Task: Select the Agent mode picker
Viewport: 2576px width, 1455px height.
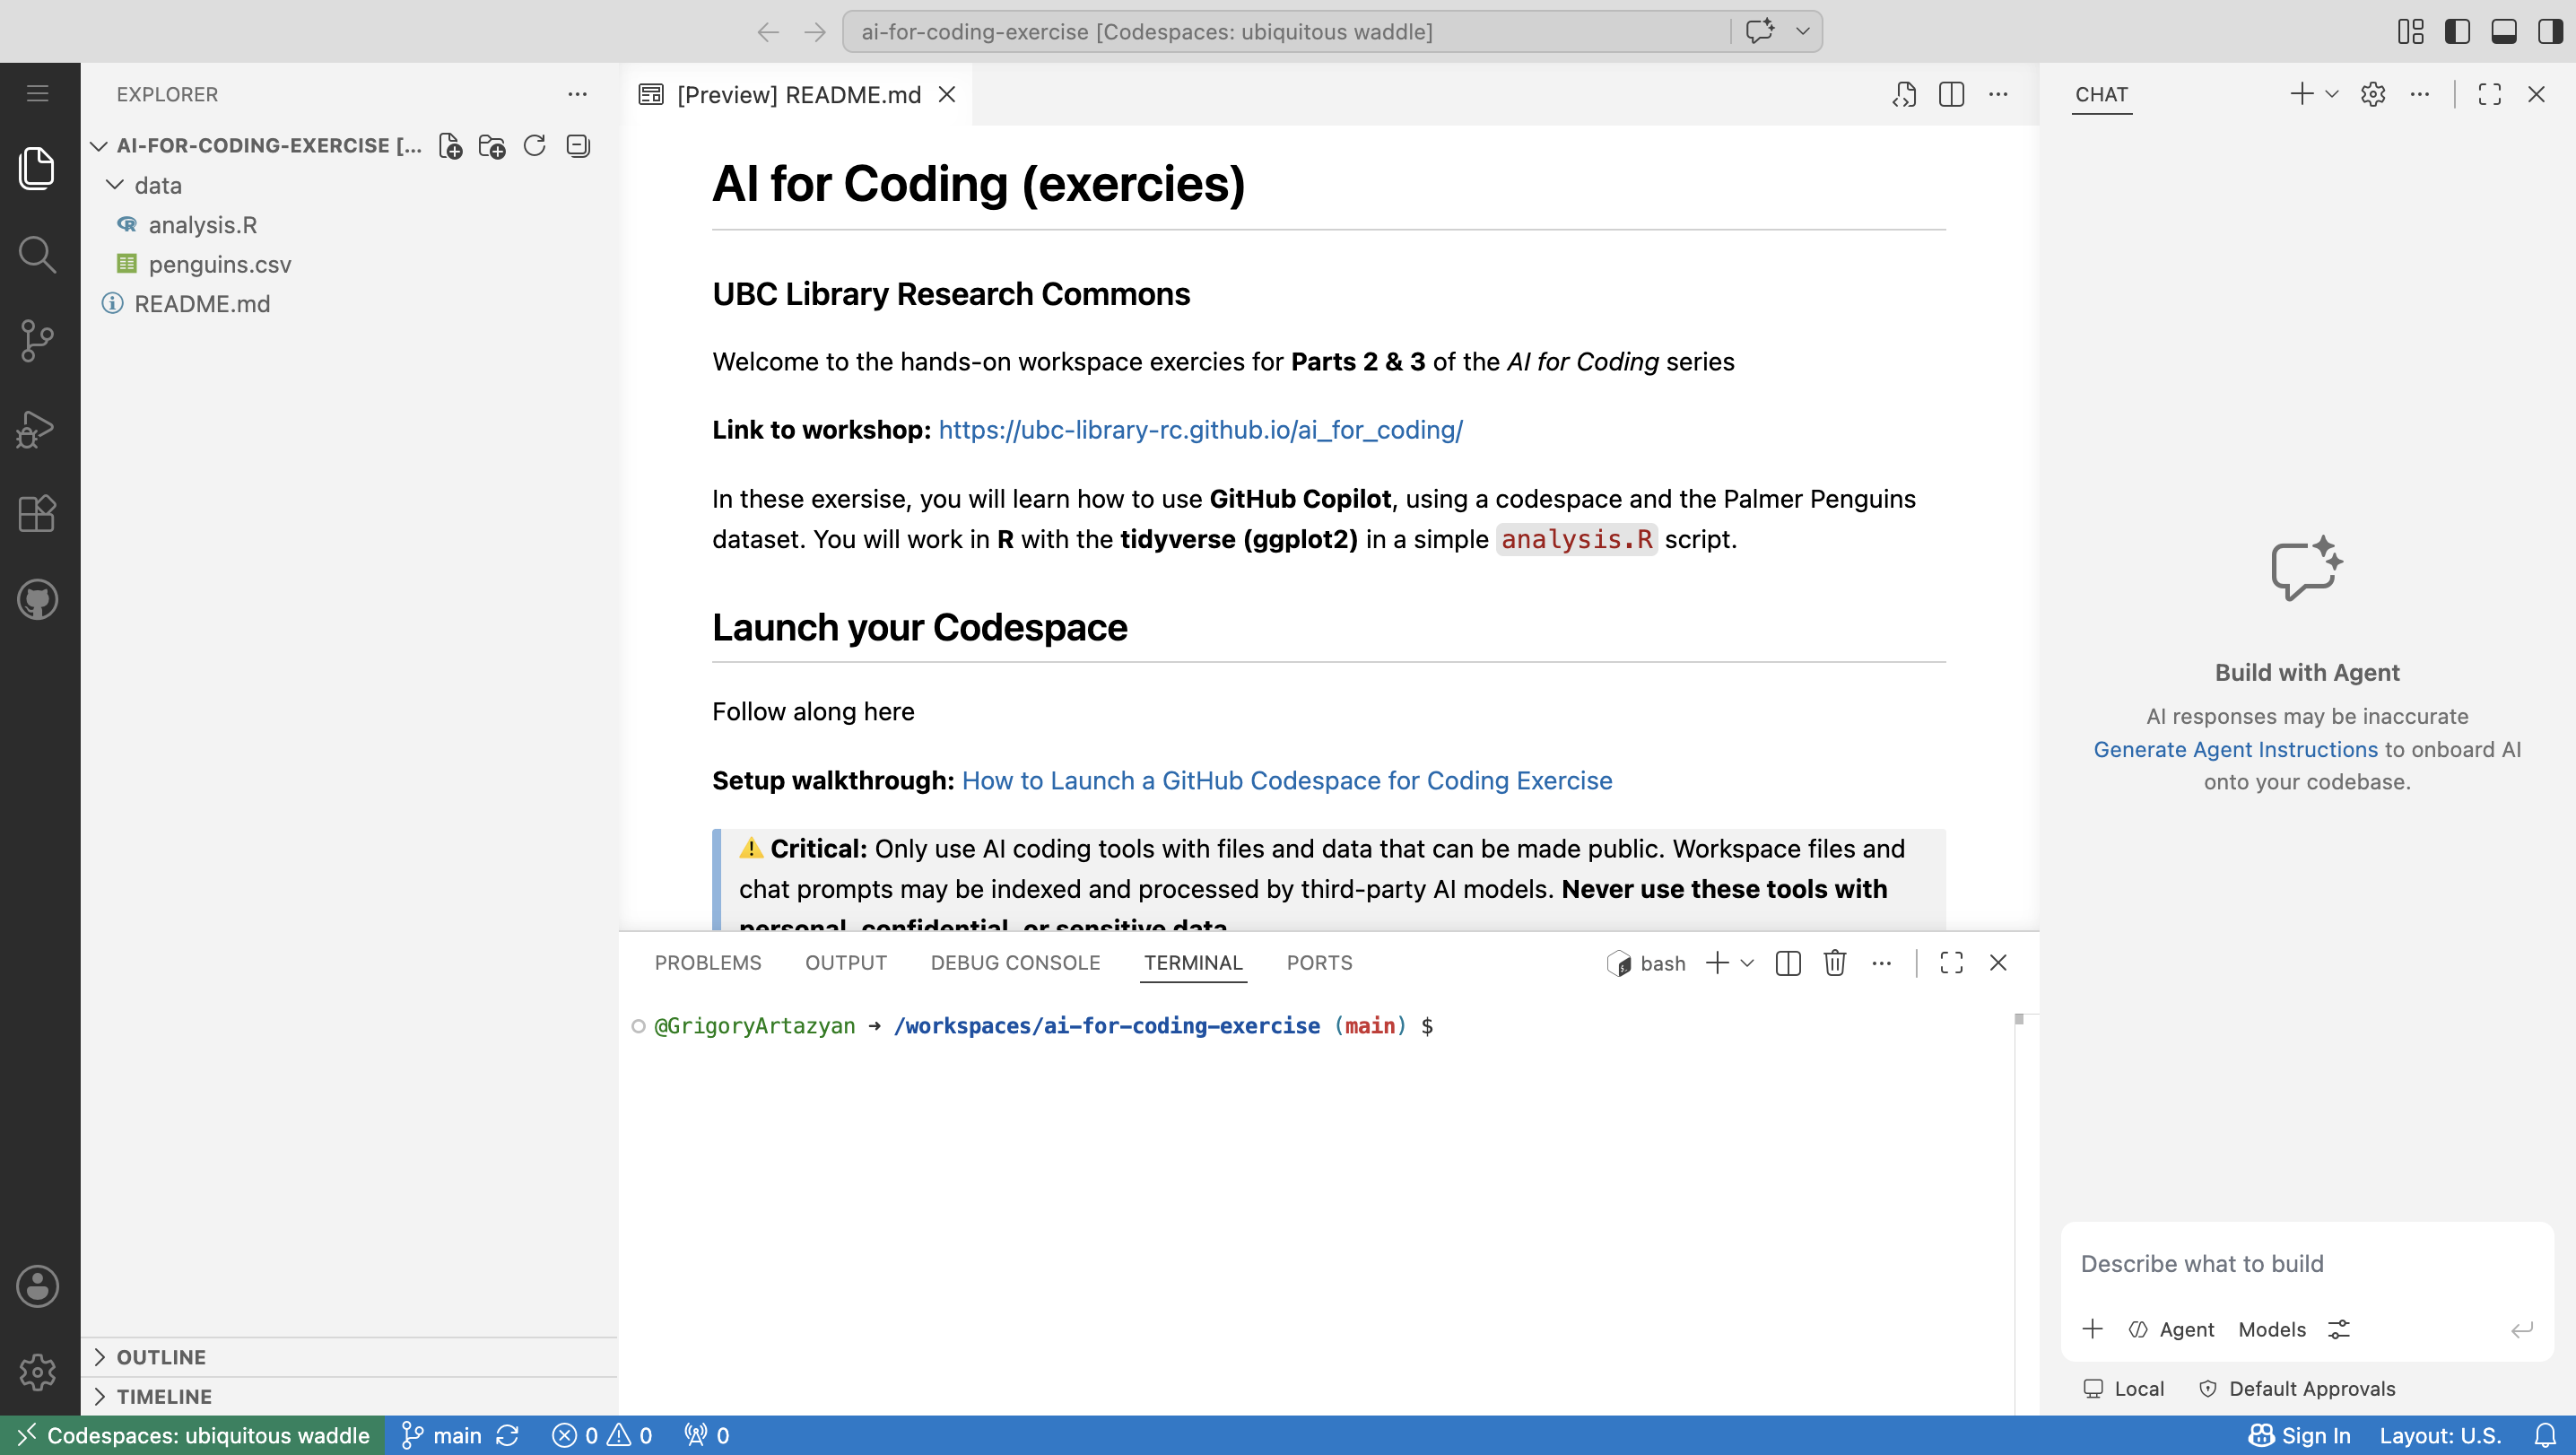Action: click(x=2171, y=1329)
